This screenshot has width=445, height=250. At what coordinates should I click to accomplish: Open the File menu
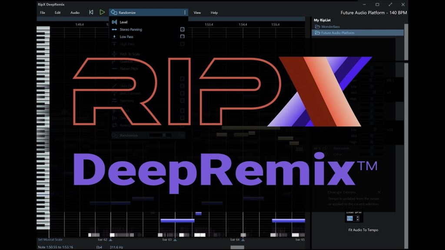pos(43,13)
